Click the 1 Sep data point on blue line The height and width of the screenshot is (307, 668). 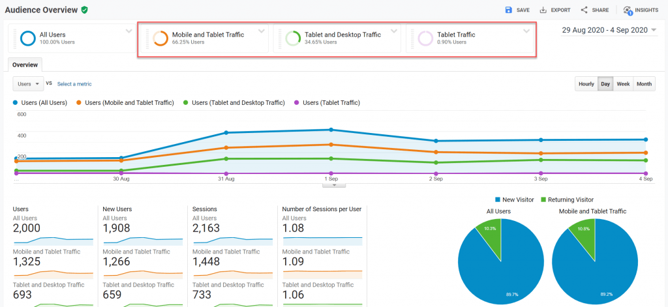331,130
